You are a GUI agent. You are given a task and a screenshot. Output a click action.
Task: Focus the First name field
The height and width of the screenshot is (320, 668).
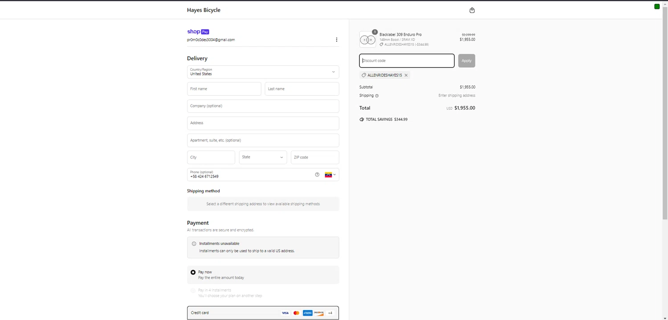(224, 89)
